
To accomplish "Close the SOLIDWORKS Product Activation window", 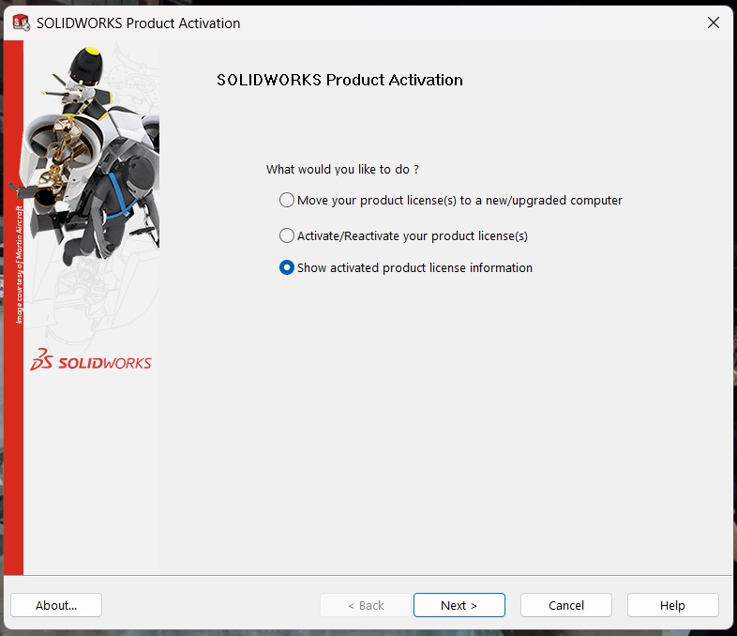I will coord(713,23).
